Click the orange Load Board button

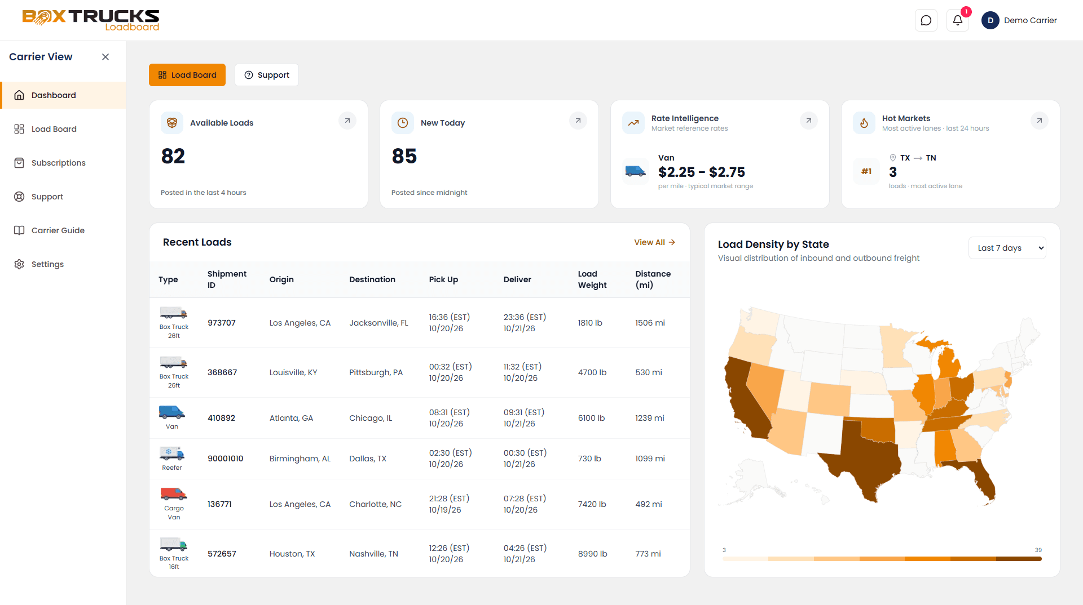pos(187,75)
